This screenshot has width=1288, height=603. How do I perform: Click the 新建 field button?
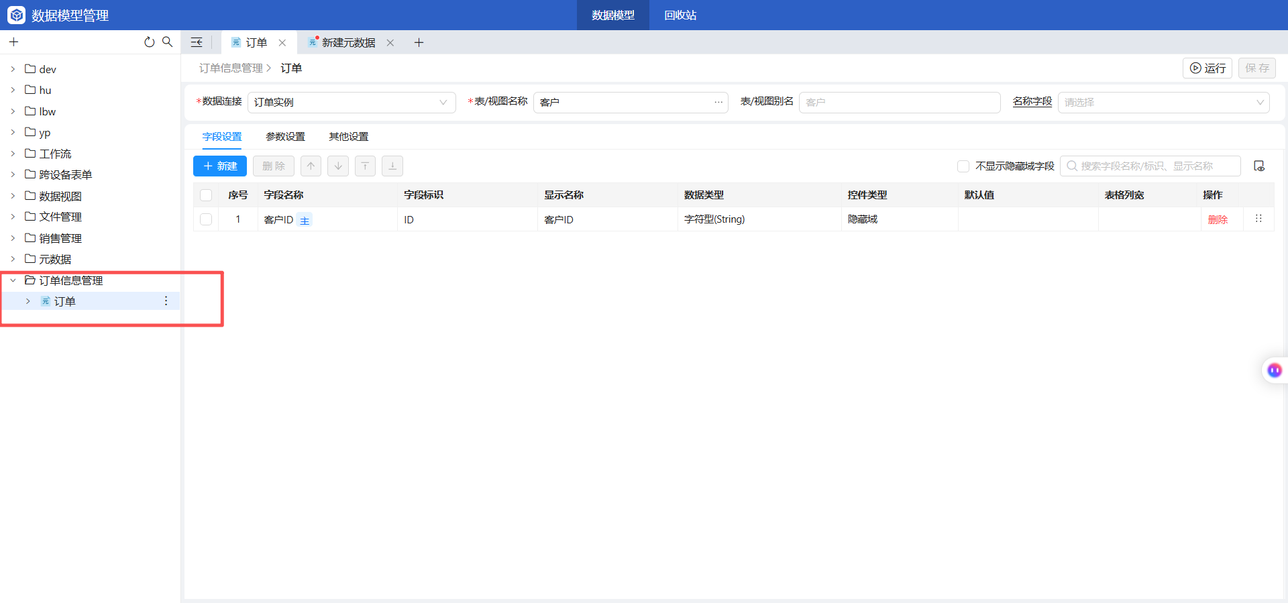tap(220, 166)
